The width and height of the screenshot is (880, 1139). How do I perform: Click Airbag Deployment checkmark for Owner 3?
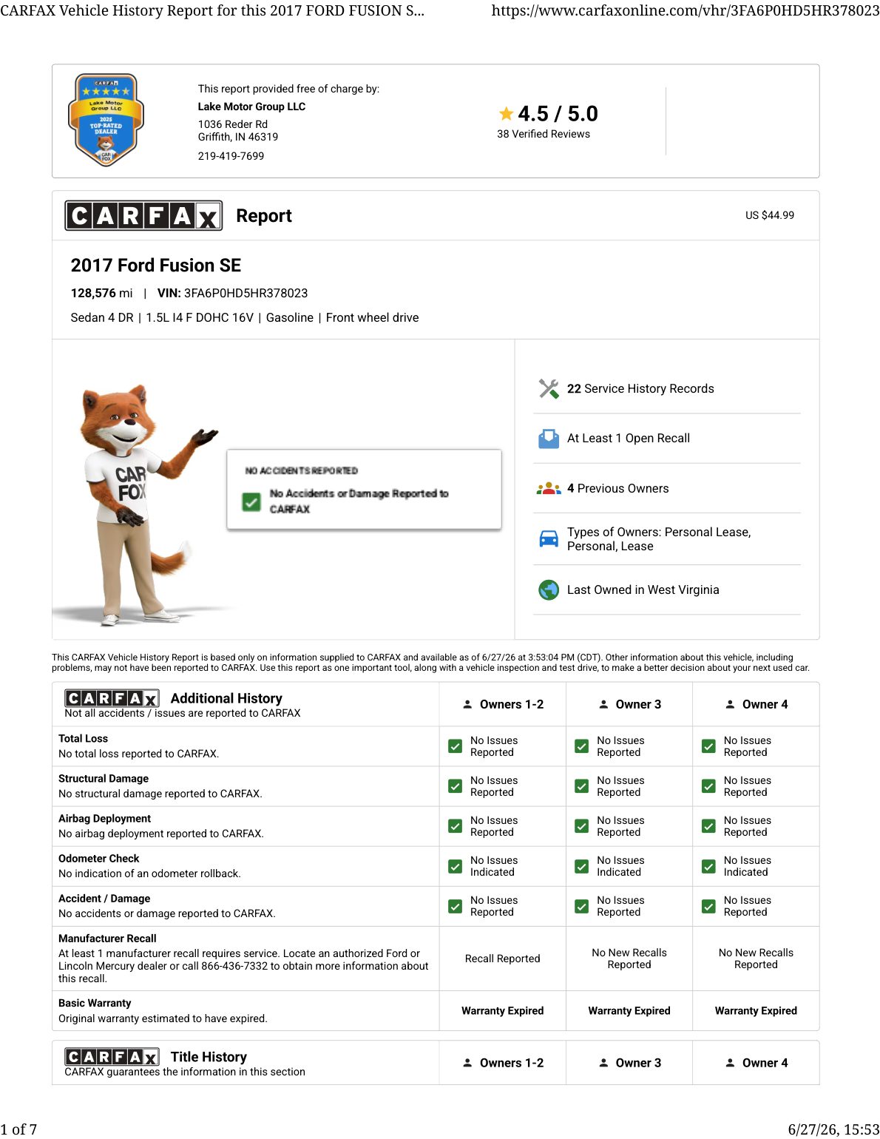pos(582,826)
